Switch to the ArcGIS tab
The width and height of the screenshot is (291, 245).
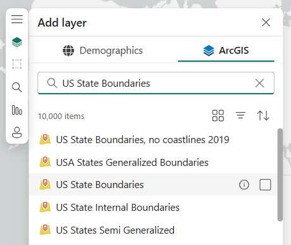[x=226, y=51]
